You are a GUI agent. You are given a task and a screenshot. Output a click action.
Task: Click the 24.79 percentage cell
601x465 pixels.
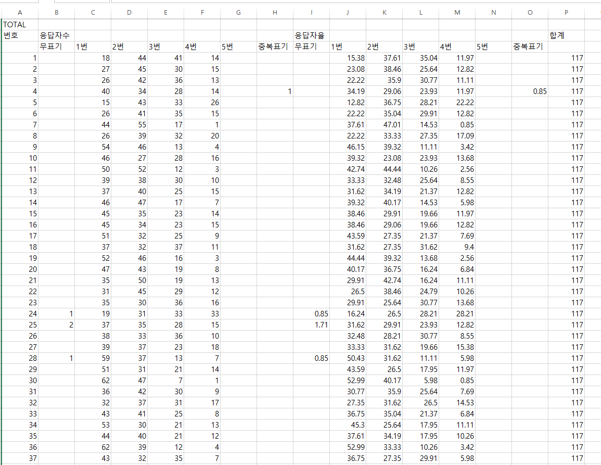[x=420, y=292]
